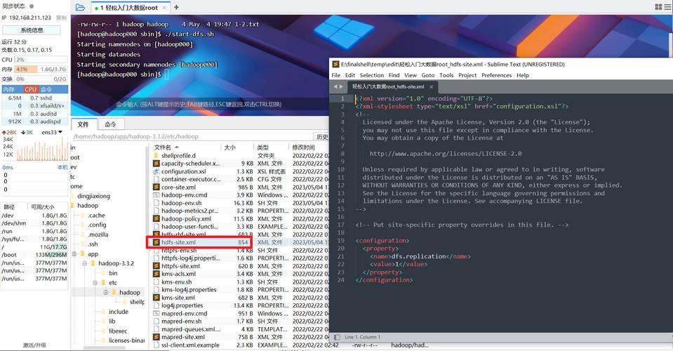Open the grid layout icon at top right
The height and width of the screenshot is (351, 673).
658,7
